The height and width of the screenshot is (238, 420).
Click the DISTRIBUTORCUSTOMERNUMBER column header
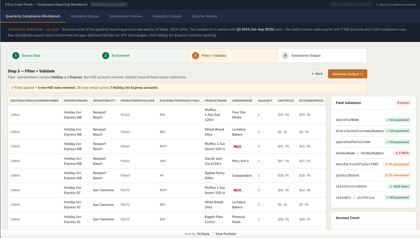click(35, 101)
